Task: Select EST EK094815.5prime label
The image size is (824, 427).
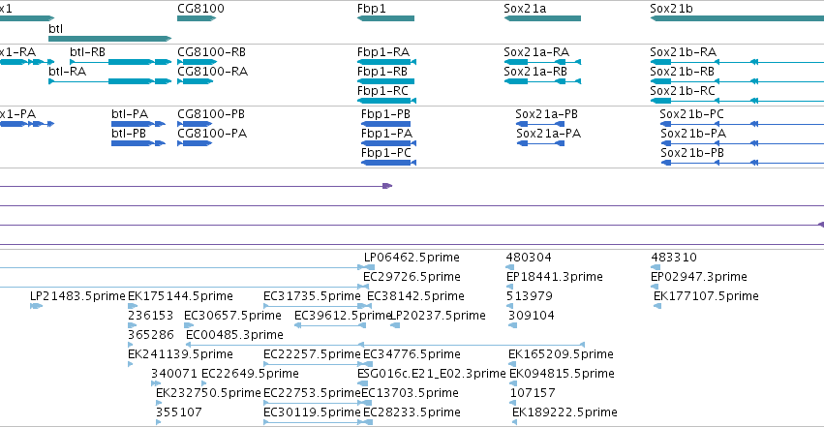Action: click(x=563, y=374)
